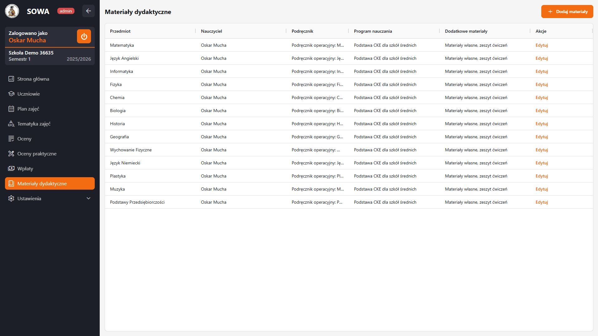Click the Tematyka zajęć shapes icon
The height and width of the screenshot is (336, 598).
[11, 124]
